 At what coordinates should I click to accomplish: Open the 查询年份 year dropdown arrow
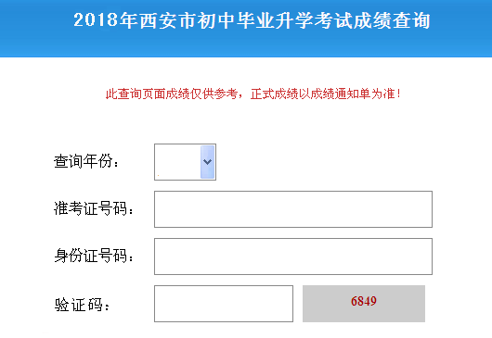tap(207, 162)
